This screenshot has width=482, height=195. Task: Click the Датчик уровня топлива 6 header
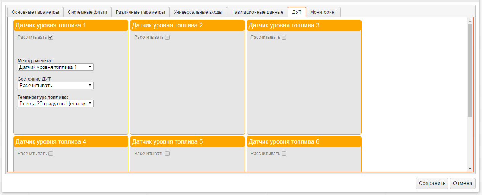[x=304, y=142]
